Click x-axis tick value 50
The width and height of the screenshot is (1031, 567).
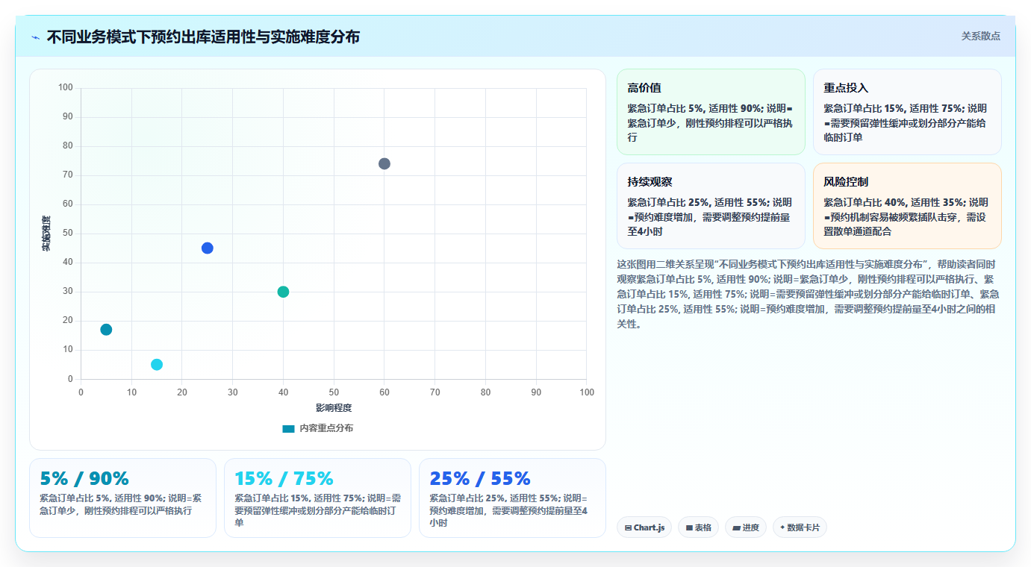click(334, 392)
